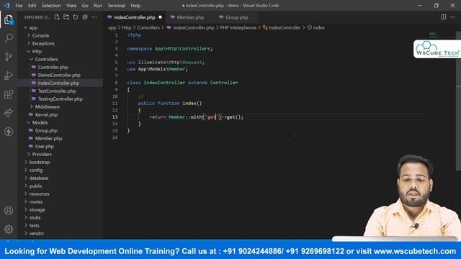This screenshot has width=461, height=259.
Task: Open the Go menu
Action: coord(85,6)
